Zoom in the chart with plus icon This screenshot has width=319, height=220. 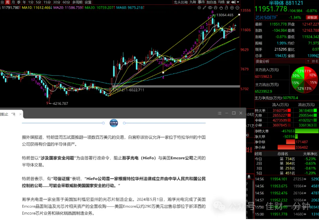coord(232,8)
